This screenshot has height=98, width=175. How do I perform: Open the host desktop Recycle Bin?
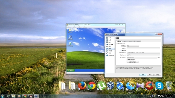169,86
